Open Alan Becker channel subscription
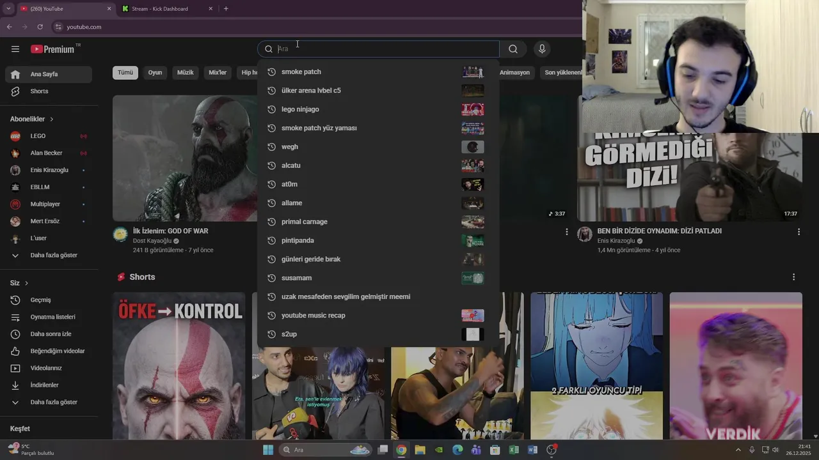 tap(49, 153)
